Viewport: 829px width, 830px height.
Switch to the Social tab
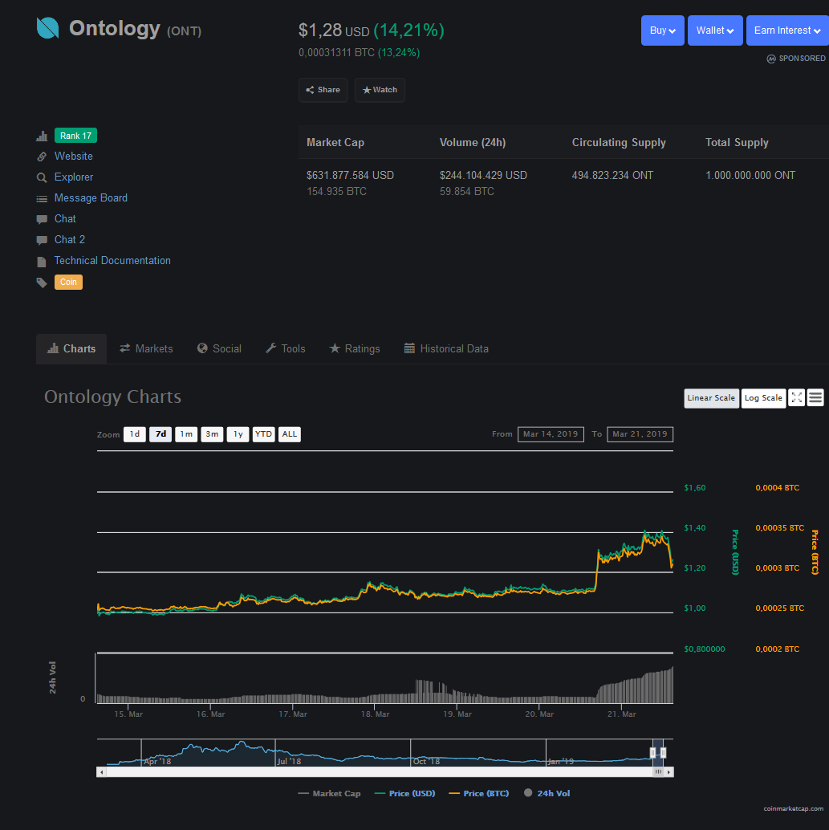219,349
